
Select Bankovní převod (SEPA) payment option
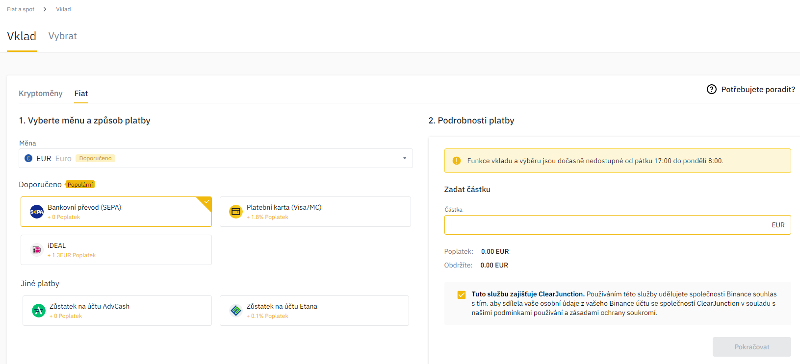tap(116, 212)
